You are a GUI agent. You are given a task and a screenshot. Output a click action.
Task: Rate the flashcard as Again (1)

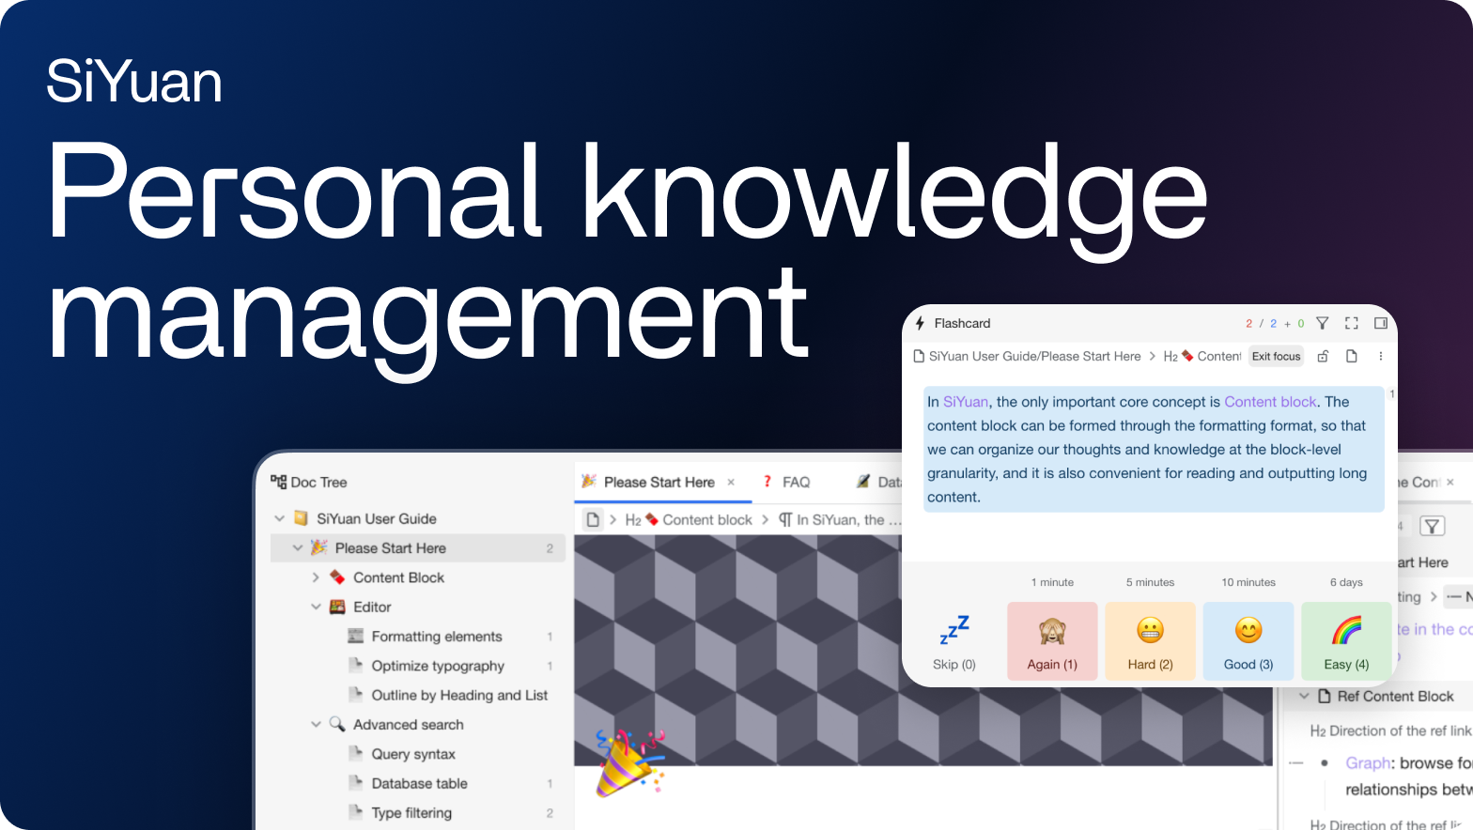[1051, 641]
